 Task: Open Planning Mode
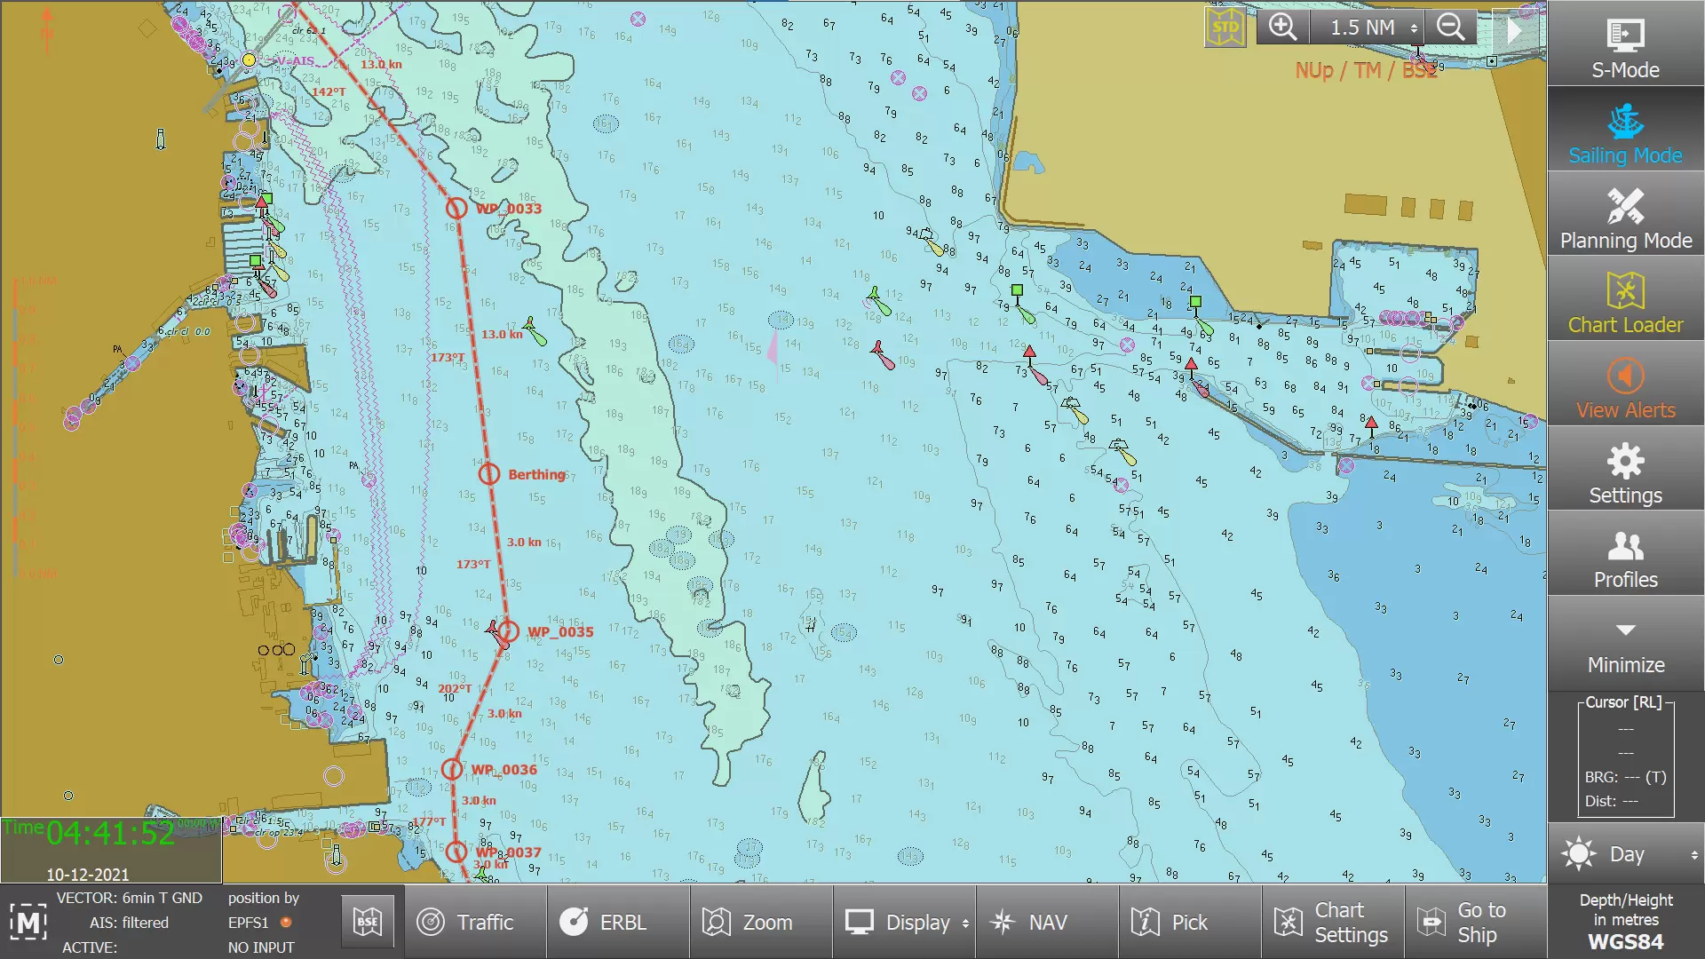(1625, 215)
